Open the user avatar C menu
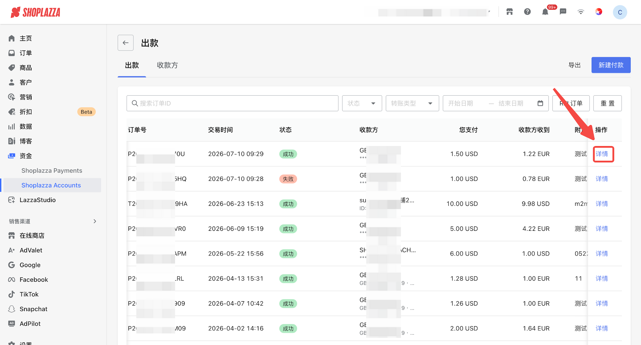 point(620,12)
